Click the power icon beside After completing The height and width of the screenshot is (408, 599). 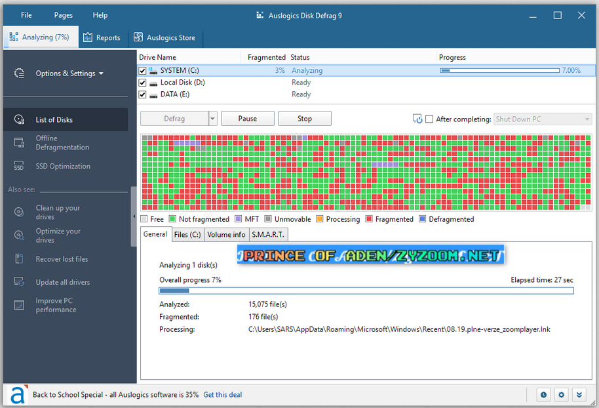(417, 119)
